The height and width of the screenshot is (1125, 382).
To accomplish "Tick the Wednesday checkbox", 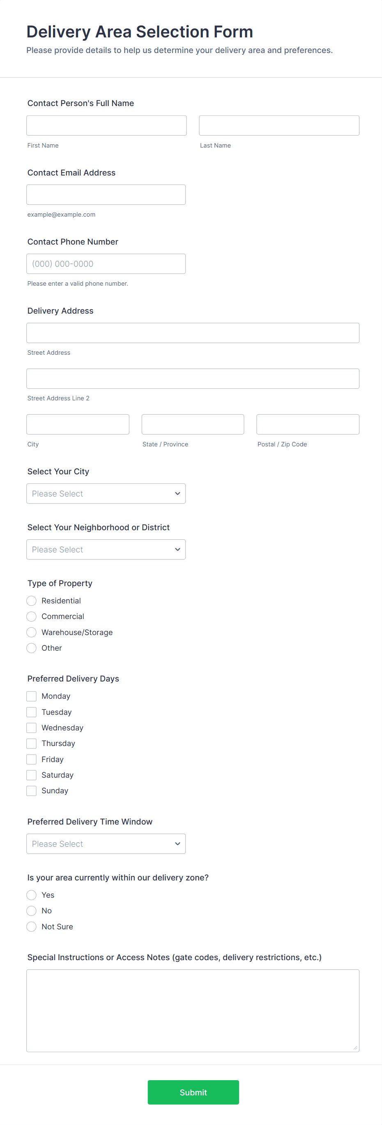I will point(32,728).
